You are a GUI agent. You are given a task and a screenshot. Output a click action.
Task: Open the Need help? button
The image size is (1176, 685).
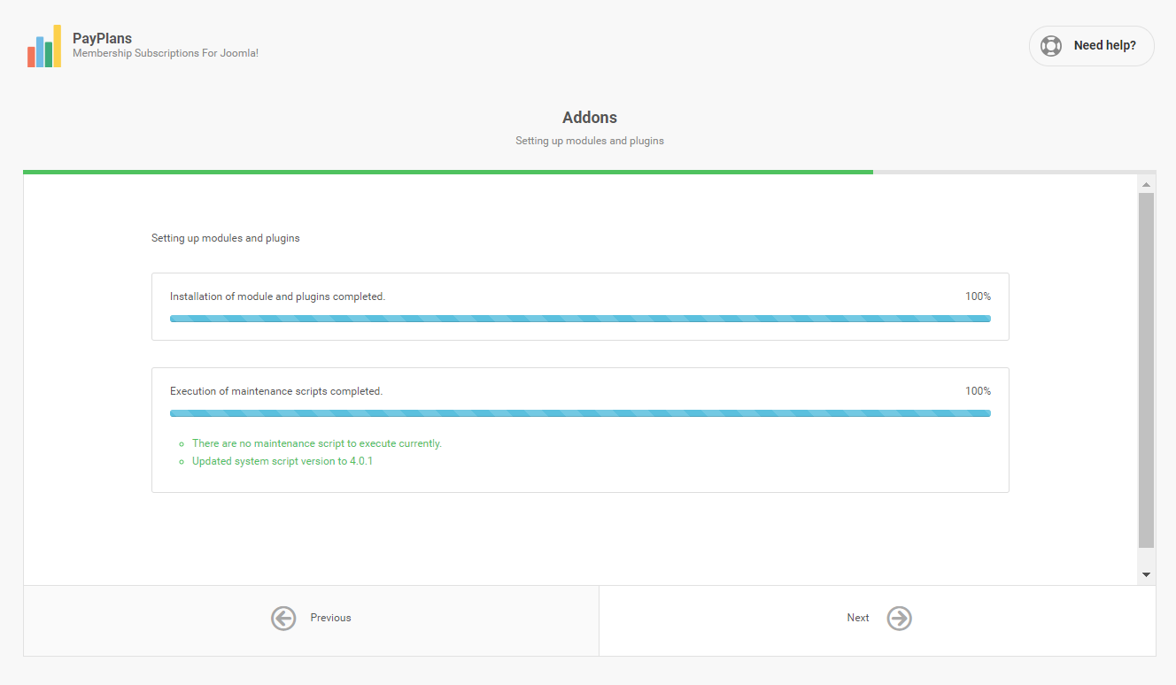[1092, 46]
